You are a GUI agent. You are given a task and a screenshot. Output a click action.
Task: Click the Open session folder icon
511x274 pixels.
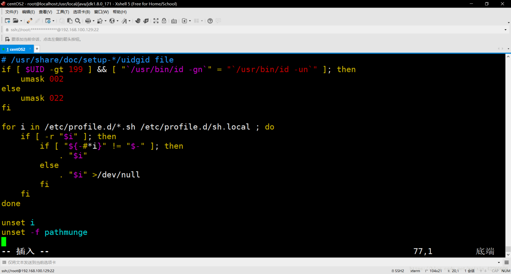[x=15, y=21]
